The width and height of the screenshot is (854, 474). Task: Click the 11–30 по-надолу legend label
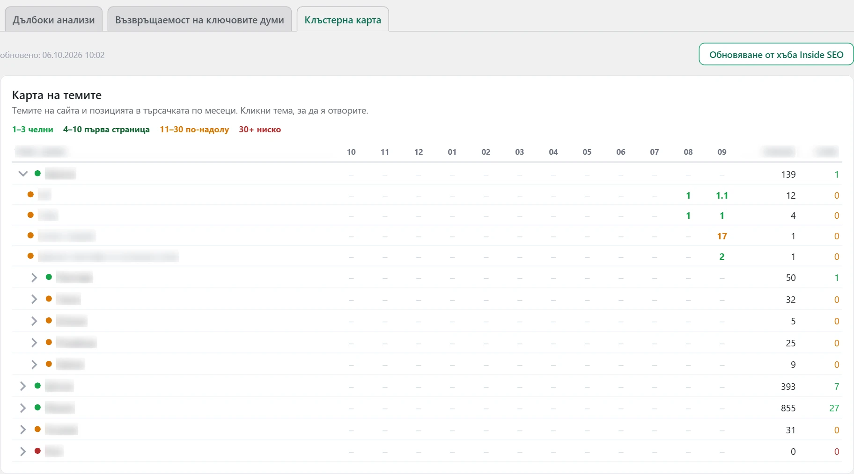[194, 129]
